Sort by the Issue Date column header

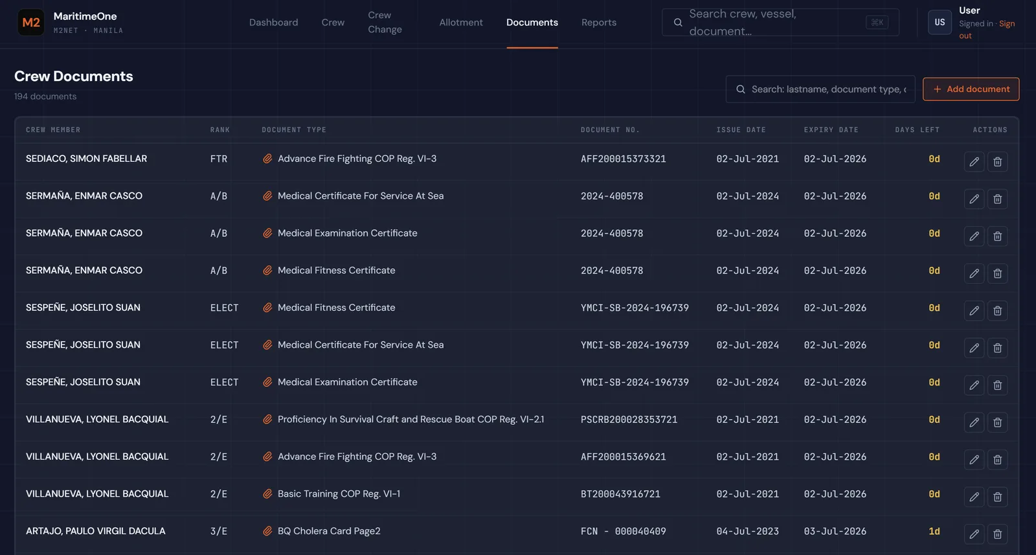741,130
